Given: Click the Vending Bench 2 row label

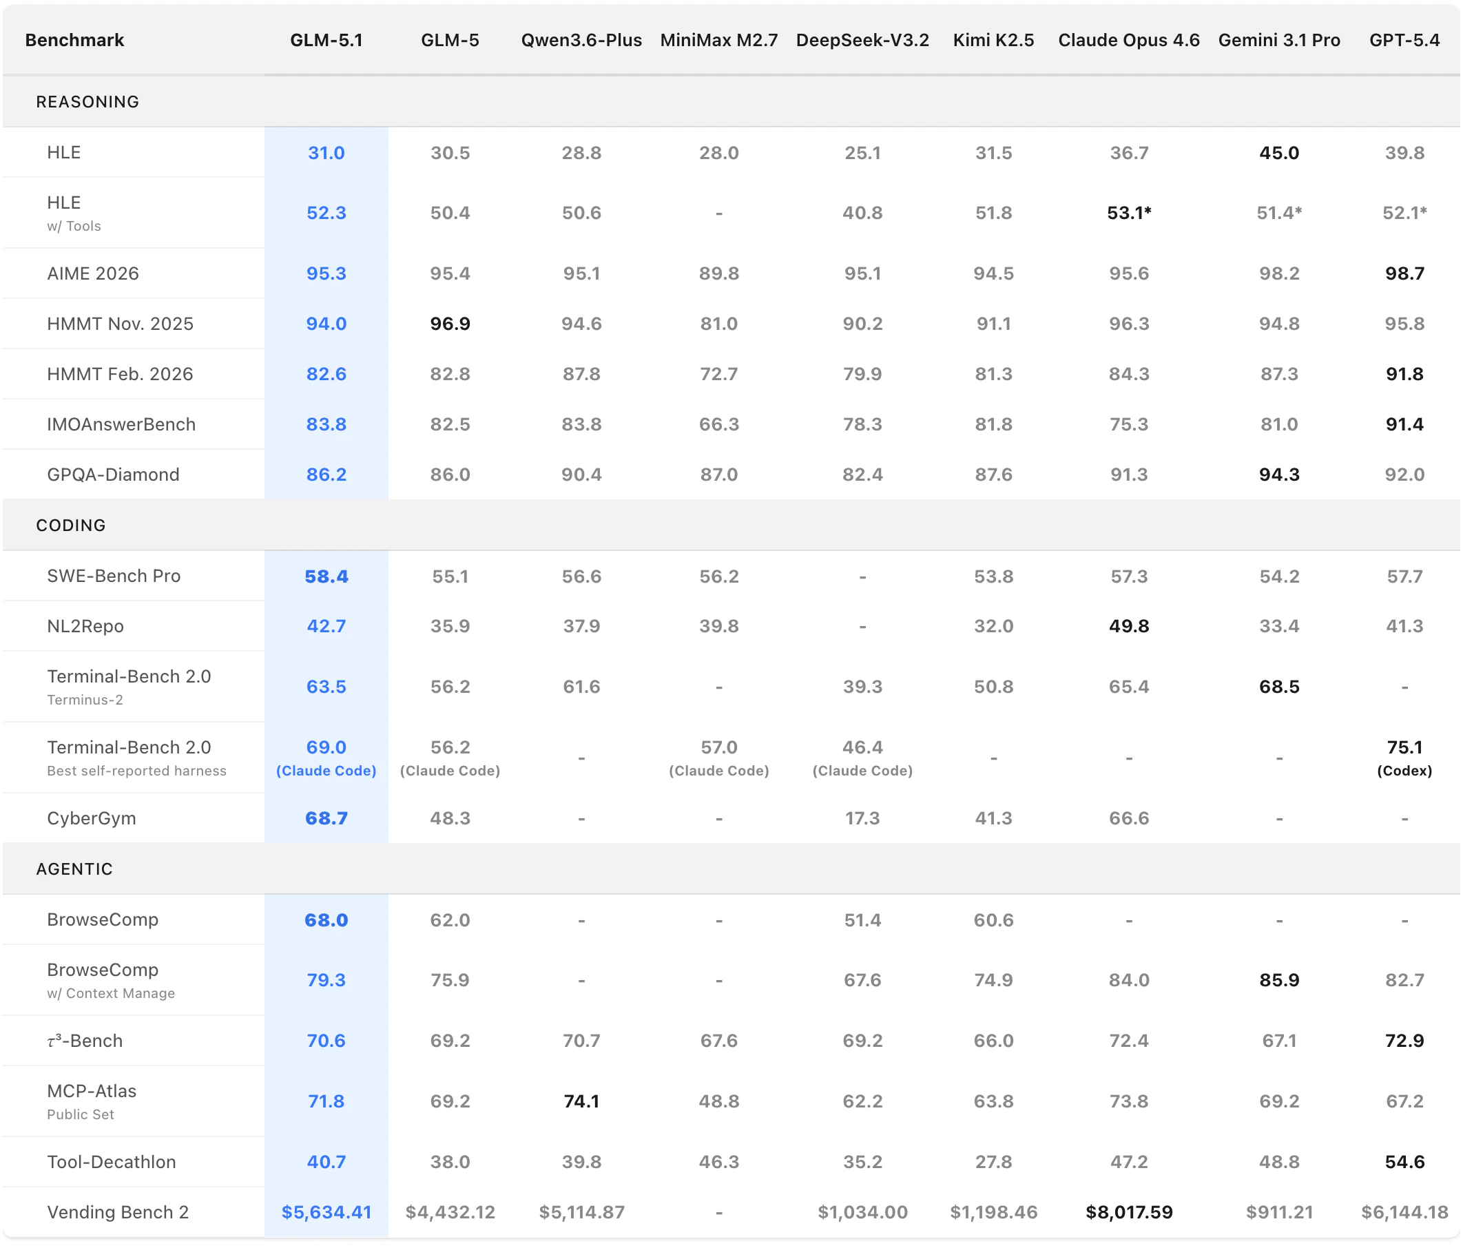Looking at the screenshot, I should pos(117,1212).
